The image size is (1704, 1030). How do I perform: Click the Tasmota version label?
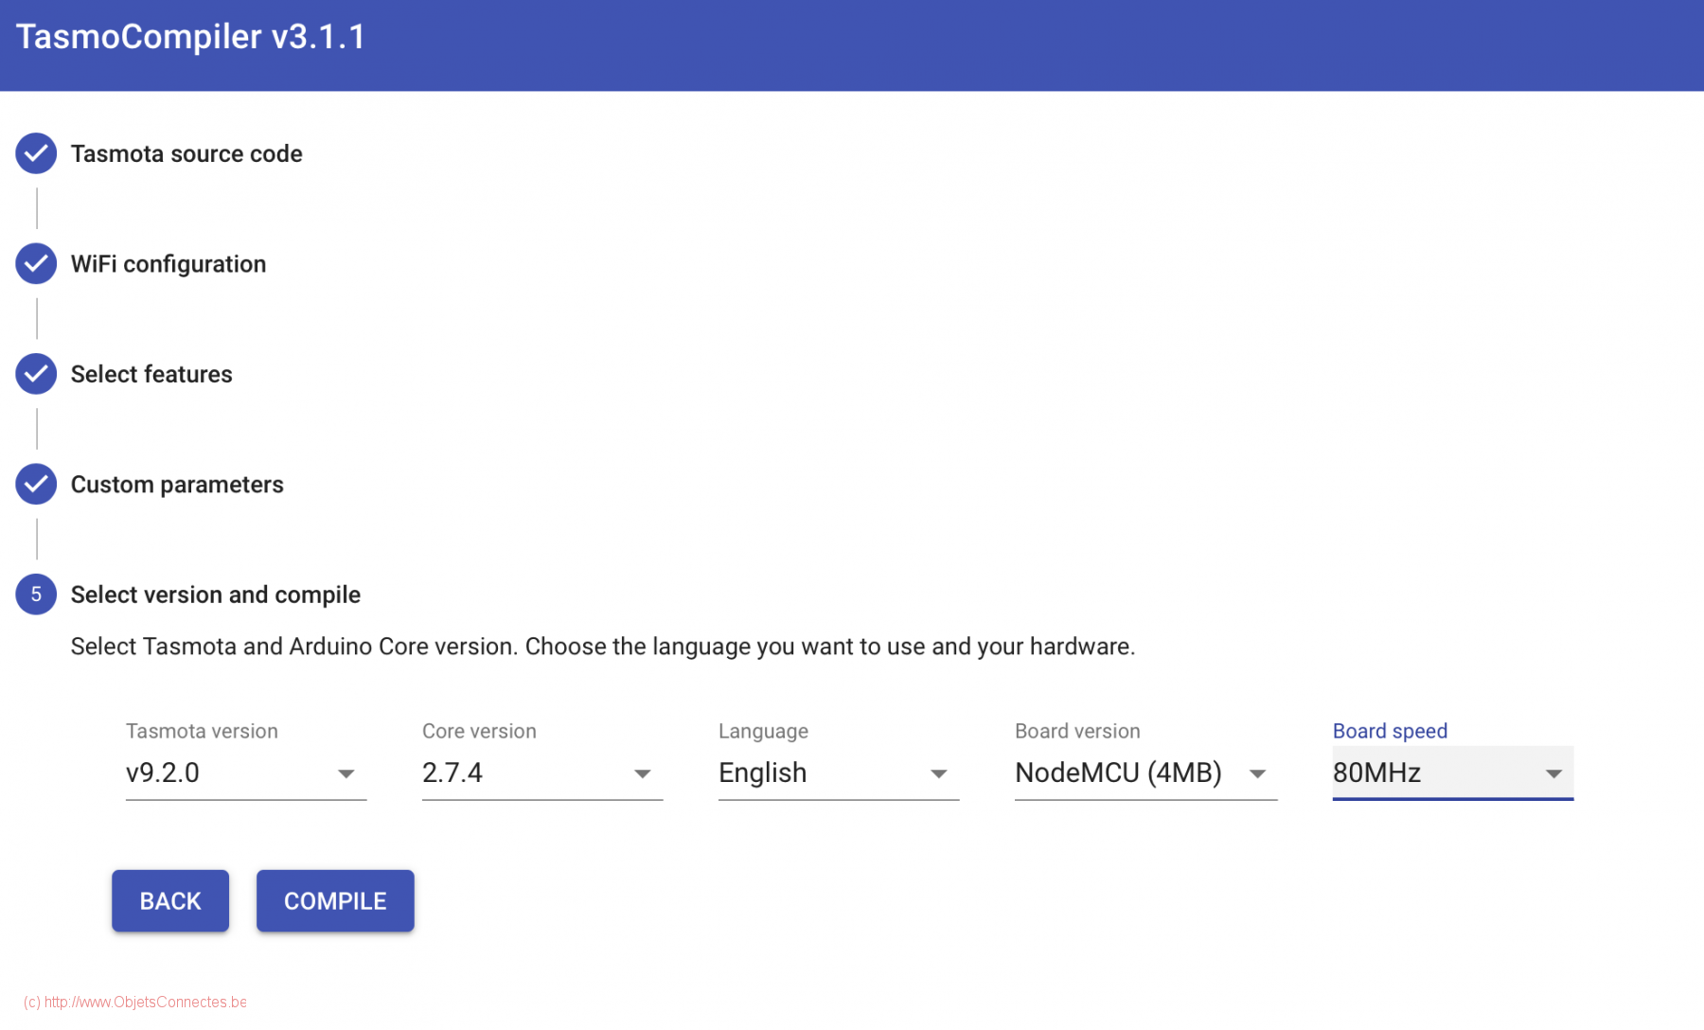click(x=202, y=731)
